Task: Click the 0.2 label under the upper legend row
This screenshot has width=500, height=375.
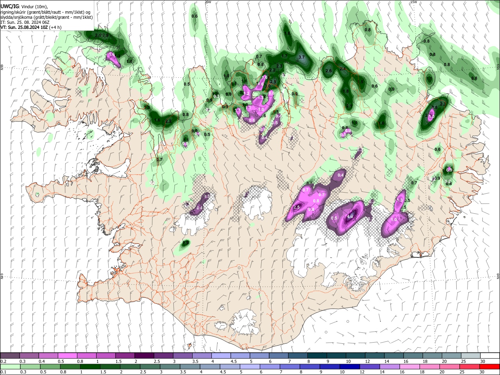Action: tap(3, 361)
